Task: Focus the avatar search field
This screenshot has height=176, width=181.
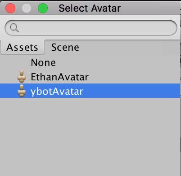Action: (x=91, y=28)
